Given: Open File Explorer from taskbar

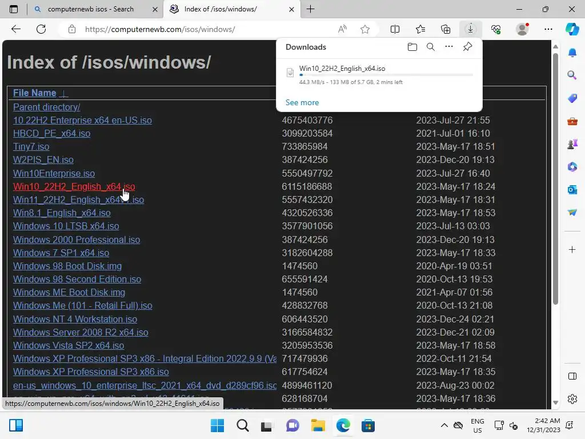Looking at the screenshot, I should 318,425.
